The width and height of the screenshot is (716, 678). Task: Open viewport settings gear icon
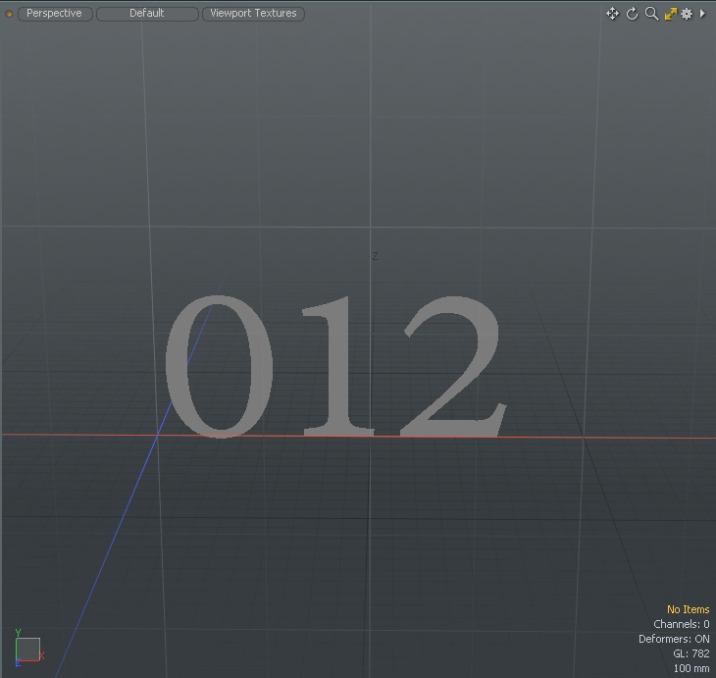pos(687,14)
